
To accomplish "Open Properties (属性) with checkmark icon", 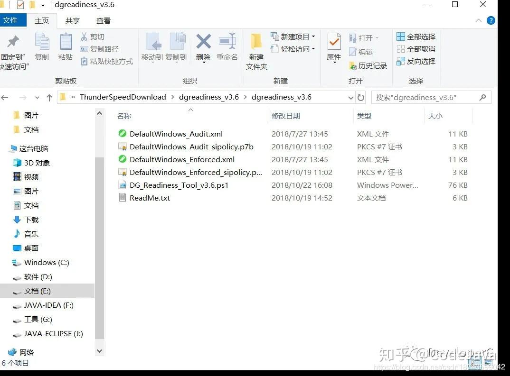I will pos(334,42).
